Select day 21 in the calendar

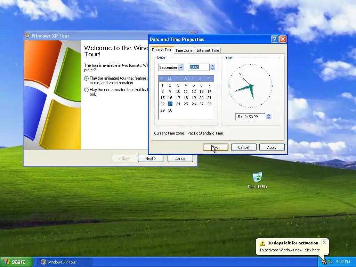(x=209, y=98)
